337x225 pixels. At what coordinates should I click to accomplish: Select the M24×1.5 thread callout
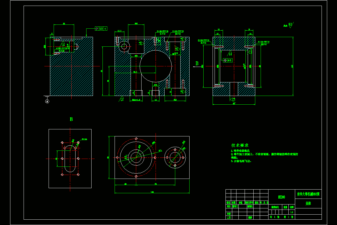136,100
